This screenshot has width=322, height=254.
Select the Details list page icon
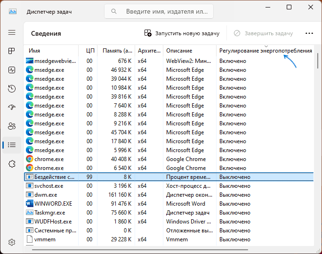click(x=12, y=145)
